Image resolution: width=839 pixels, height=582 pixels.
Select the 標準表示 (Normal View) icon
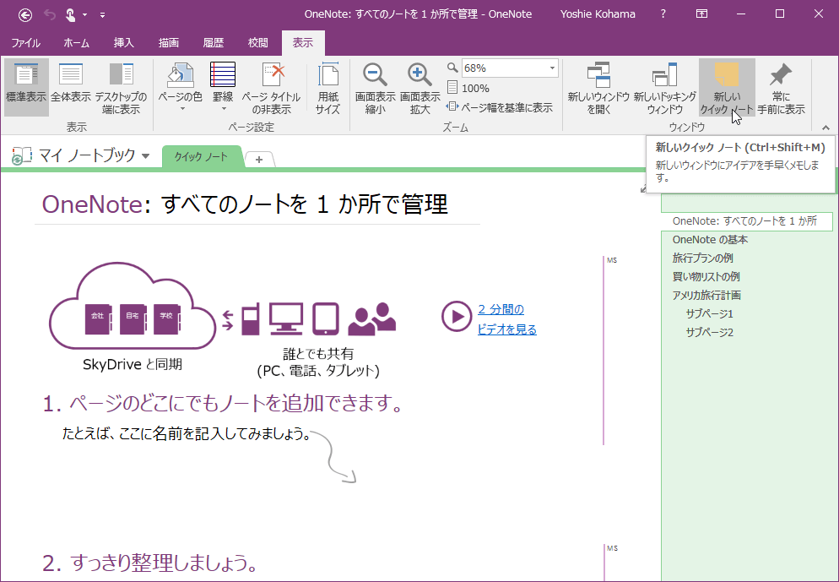click(25, 89)
